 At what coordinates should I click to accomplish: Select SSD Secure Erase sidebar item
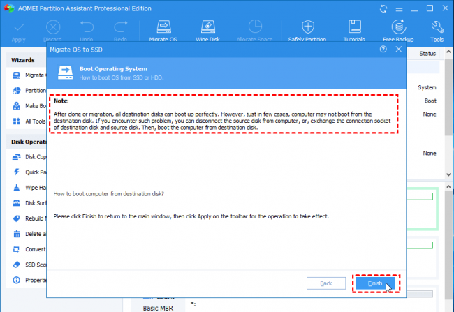[x=29, y=265]
